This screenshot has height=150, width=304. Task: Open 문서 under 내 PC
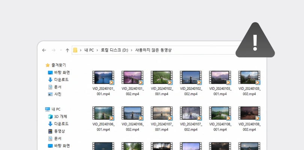(57, 139)
